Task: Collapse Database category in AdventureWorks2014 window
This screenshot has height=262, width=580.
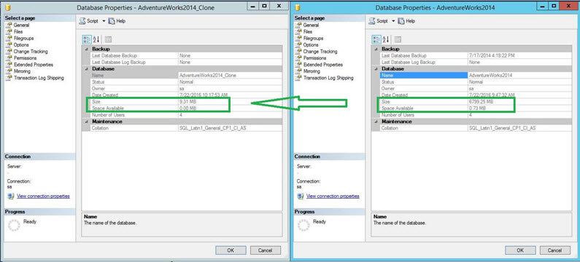Action: 376,69
